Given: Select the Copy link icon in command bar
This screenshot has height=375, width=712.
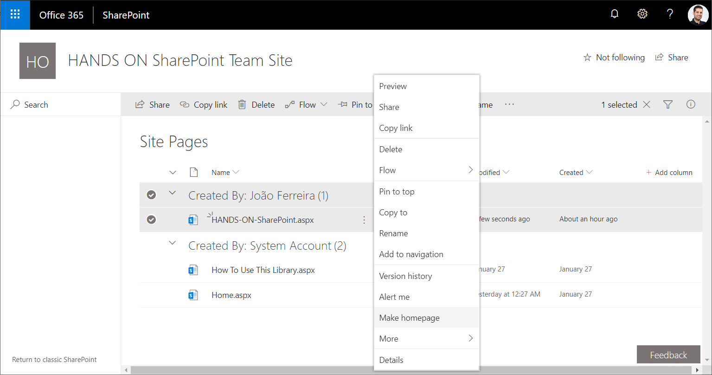Looking at the screenshot, I should tap(185, 104).
